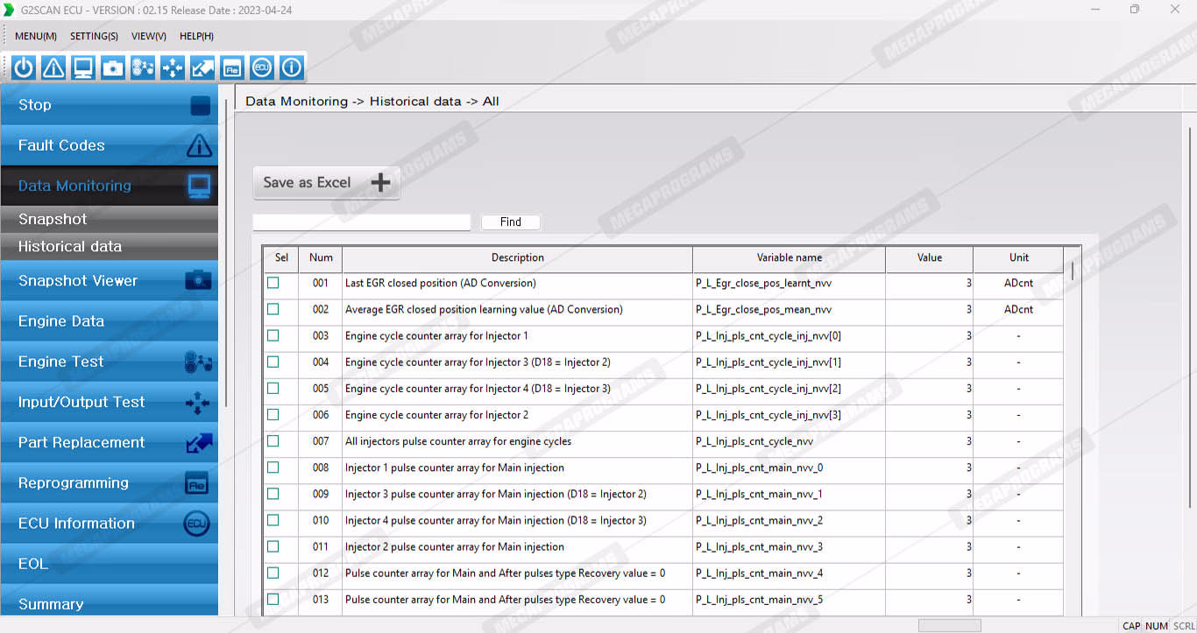Viewport: 1197px width, 633px height.
Task: Click the four-arrows Input/Output Test toolbar icon
Action: point(173,67)
